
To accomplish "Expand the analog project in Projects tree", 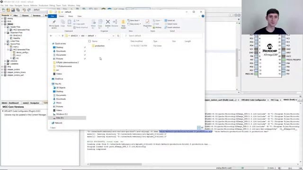I will click(2, 18).
